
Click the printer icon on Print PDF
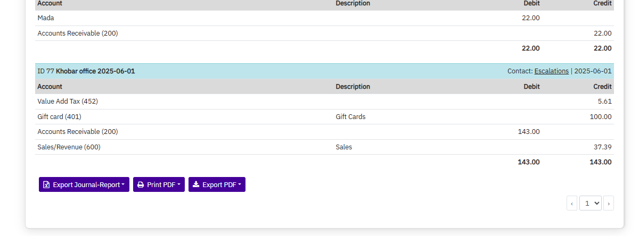(141, 185)
